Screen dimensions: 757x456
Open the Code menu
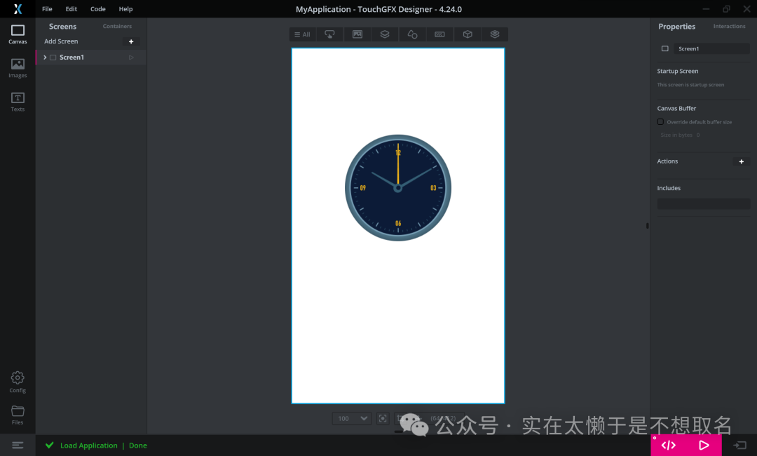[98, 9]
